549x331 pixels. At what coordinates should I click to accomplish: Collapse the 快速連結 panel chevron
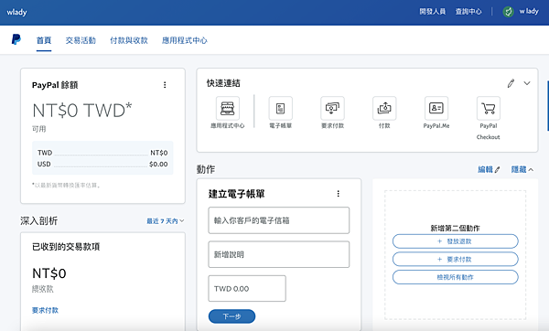tap(527, 83)
